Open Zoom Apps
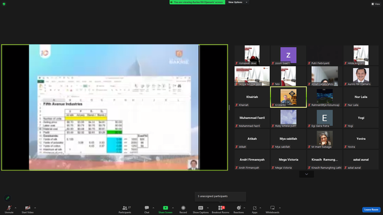The width and height of the screenshot is (383, 215). point(254,209)
